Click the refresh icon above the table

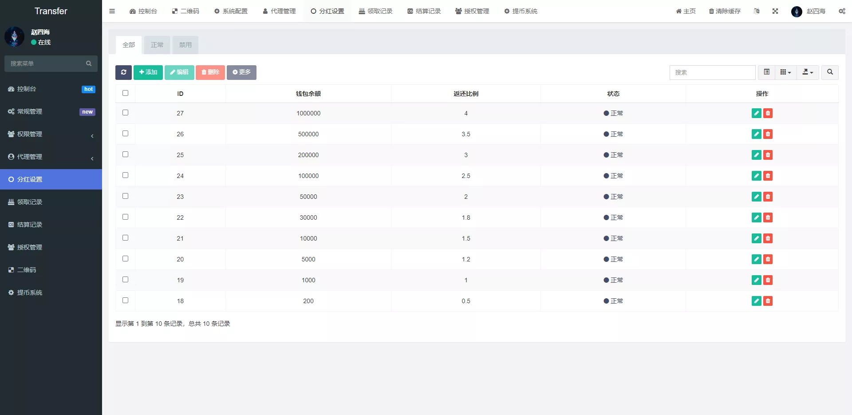123,72
